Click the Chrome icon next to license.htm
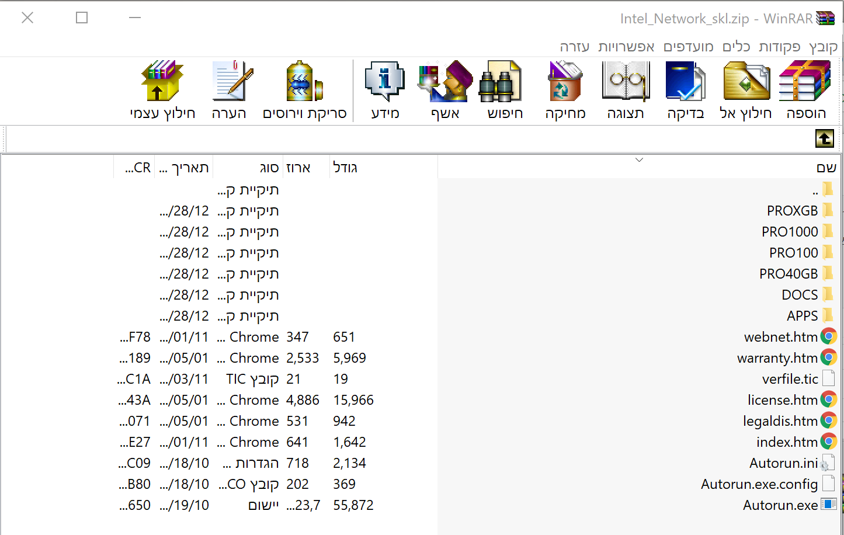The width and height of the screenshot is (844, 535). tap(829, 399)
